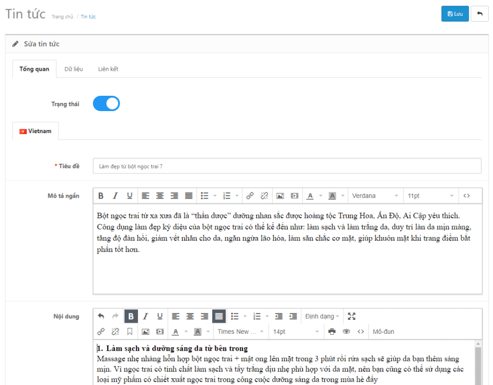Open the Tin tức breadcrumb link
The width and height of the screenshot is (493, 385).
[88, 17]
